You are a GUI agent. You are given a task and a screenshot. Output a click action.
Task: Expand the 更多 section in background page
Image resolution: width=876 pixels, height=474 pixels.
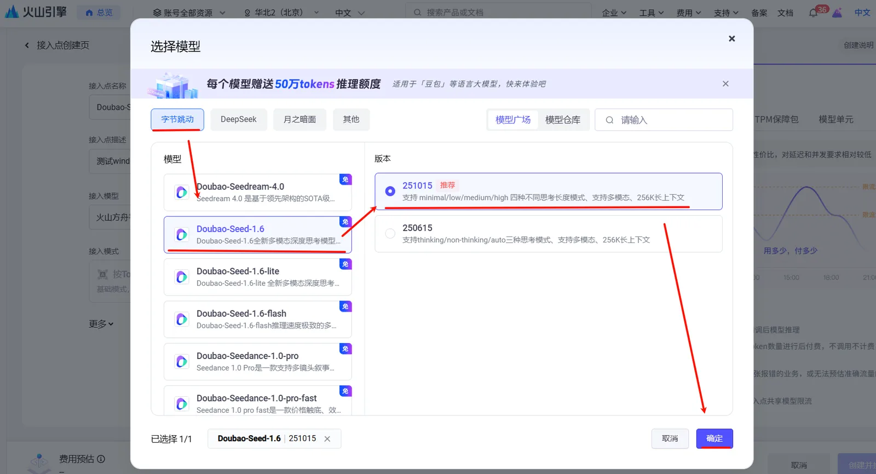[x=101, y=324]
